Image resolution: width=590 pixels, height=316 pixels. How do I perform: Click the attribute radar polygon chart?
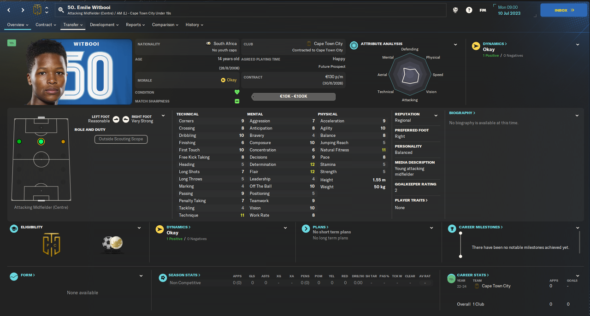tap(410, 75)
